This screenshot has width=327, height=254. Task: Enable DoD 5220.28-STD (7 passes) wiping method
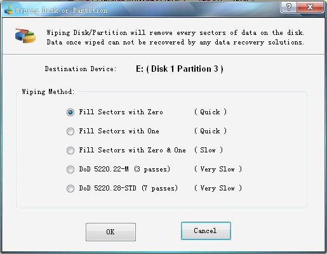[70, 189]
